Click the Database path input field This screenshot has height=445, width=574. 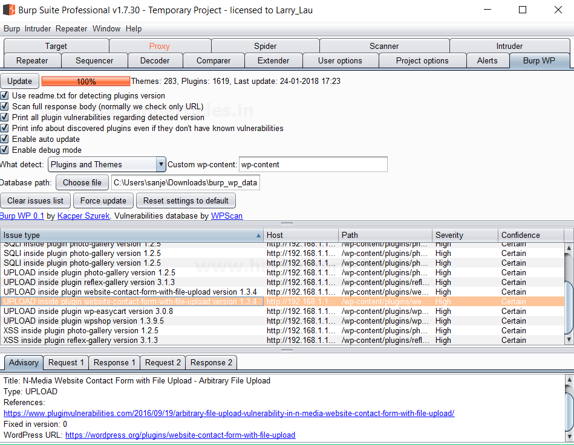(x=186, y=183)
